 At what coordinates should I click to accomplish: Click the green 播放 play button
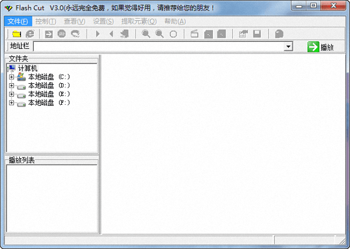point(321,47)
